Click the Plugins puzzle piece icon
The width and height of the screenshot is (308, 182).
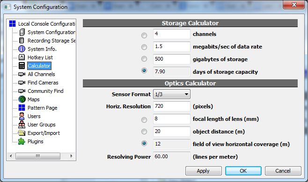coord(22,141)
